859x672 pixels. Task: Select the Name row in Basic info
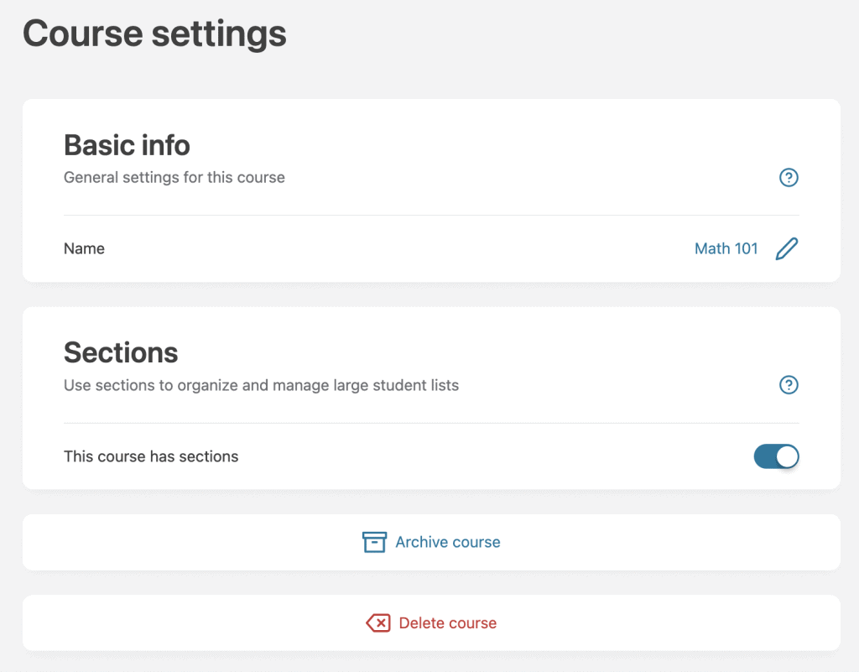84,248
